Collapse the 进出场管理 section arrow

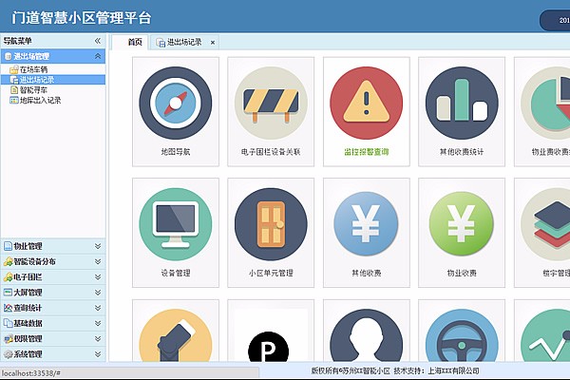(98, 56)
